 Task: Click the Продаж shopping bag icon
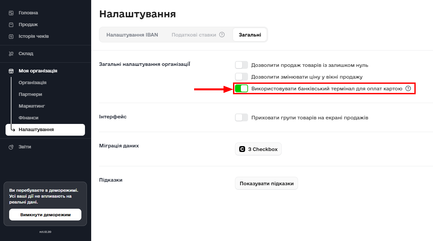point(11,25)
